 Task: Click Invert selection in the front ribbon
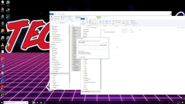(134, 24)
